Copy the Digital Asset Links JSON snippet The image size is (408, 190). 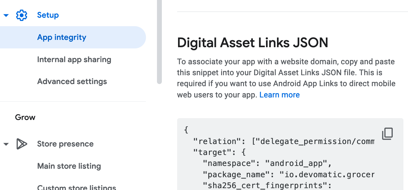pyautogui.click(x=387, y=134)
